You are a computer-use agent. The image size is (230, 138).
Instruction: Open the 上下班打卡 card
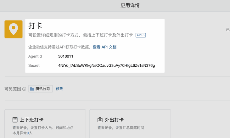[45, 124]
